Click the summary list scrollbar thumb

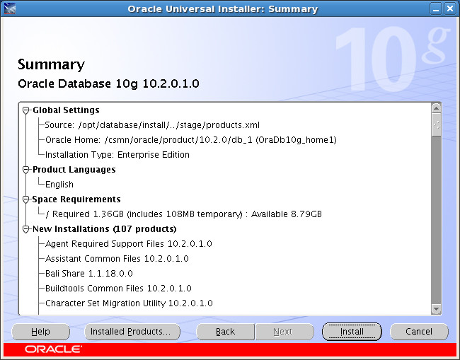pyautogui.click(x=436, y=125)
